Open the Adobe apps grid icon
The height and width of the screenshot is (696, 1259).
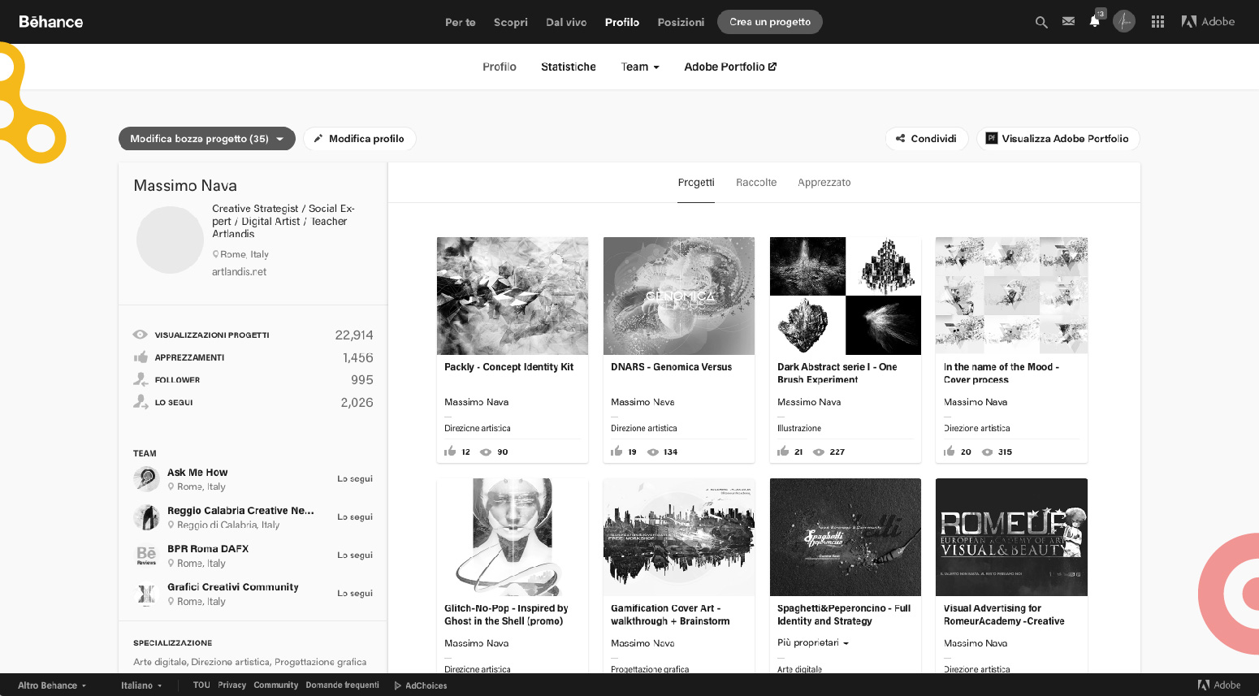point(1157,22)
